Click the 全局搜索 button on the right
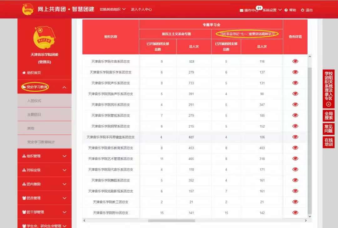Viewport: 338px width, 228px height. click(x=328, y=116)
